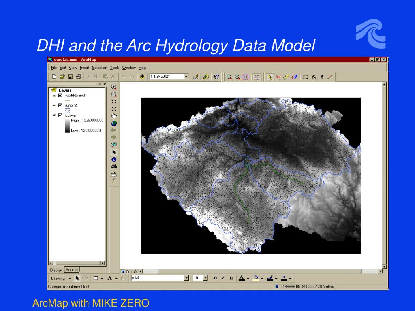Open the Insert menu
Image resolution: width=415 pixels, height=311 pixels.
tap(84, 68)
